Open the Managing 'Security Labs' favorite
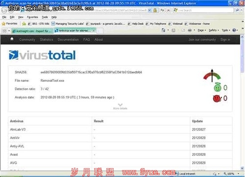245x177 pixels. point(68,24)
